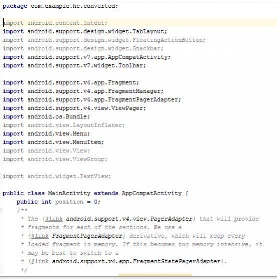Click the fold end marker beside the closing */
Screen dimensions: 277x279
1,270
